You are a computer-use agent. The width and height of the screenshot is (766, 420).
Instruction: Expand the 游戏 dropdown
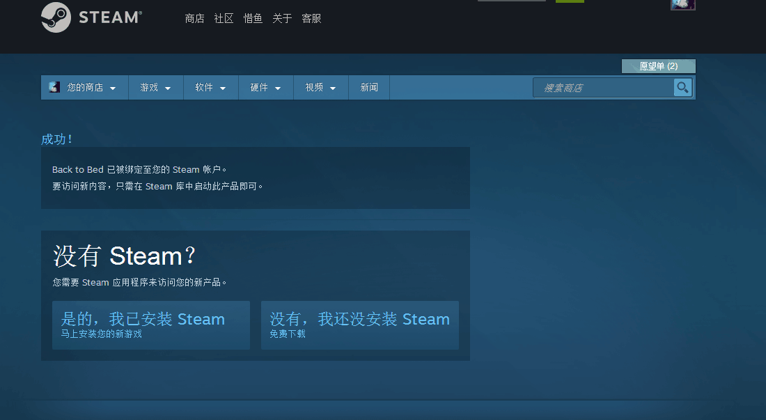click(x=156, y=88)
